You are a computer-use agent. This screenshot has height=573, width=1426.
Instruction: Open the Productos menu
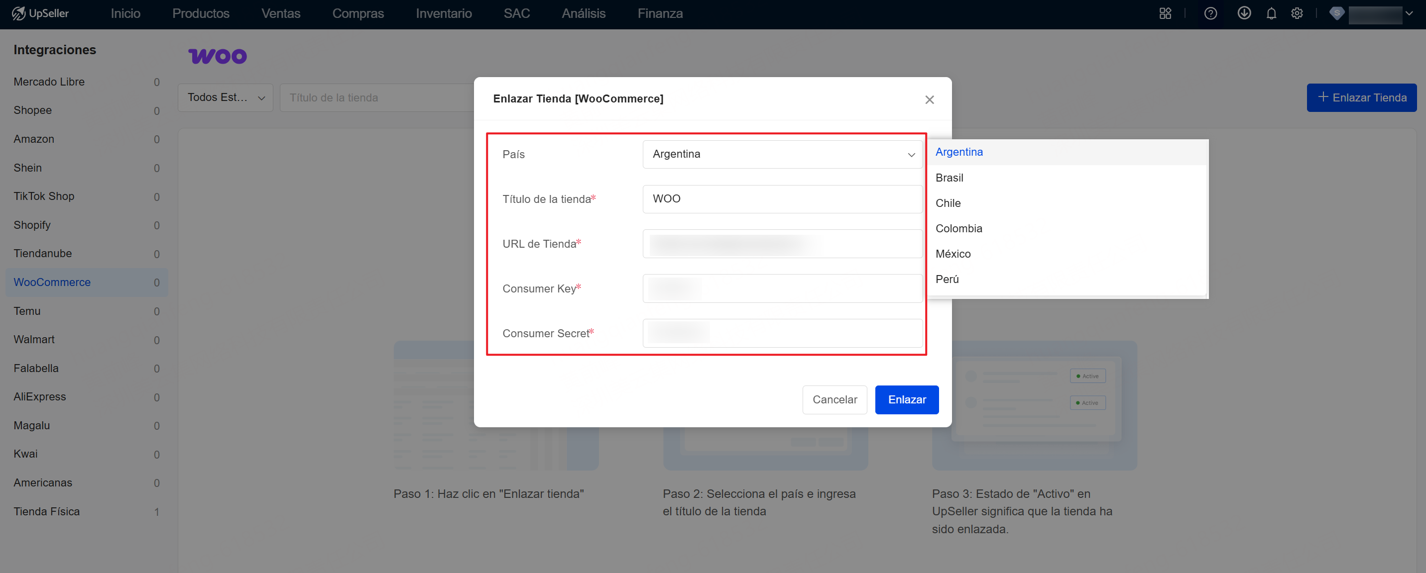(x=201, y=13)
